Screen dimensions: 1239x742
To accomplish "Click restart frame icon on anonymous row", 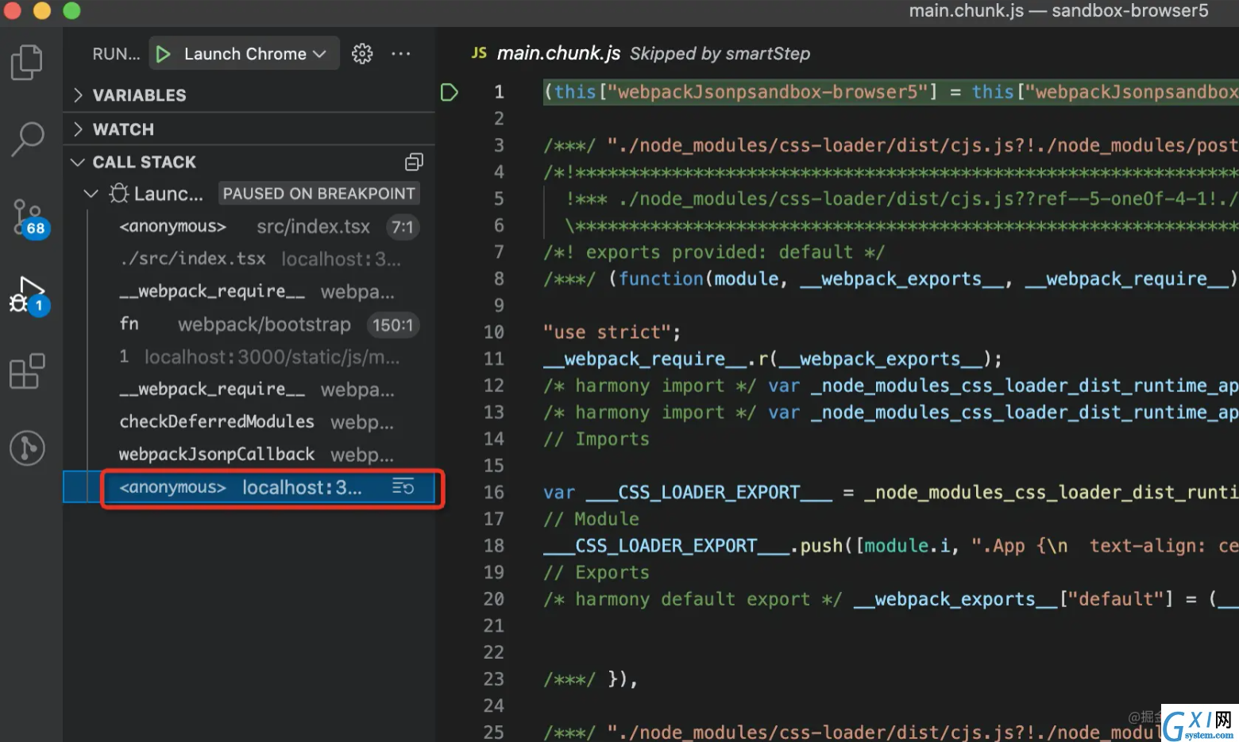I will point(403,486).
